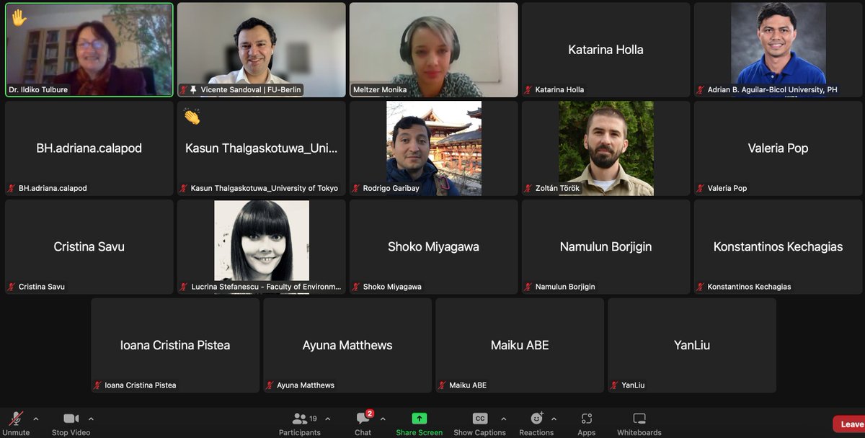Click muted mic icon beside Namulun Borjigin label
Viewport: 865px width, 438px height.
pyautogui.click(x=528, y=287)
